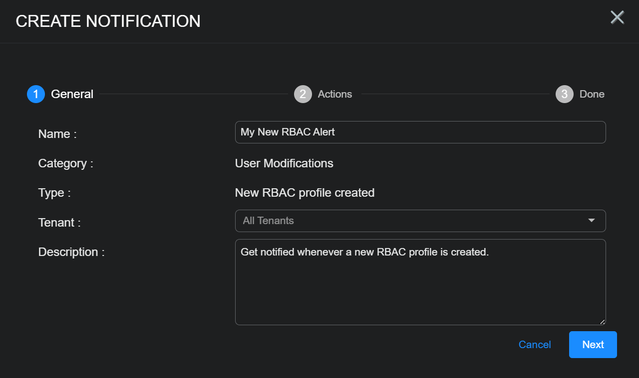
Task: Click the Tenant dropdown caret arrow
Action: 592,221
